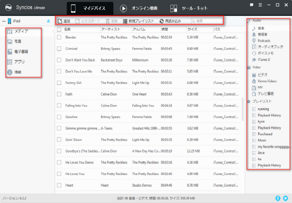Create a 新規プレイリスト new playlist

(x=138, y=21)
